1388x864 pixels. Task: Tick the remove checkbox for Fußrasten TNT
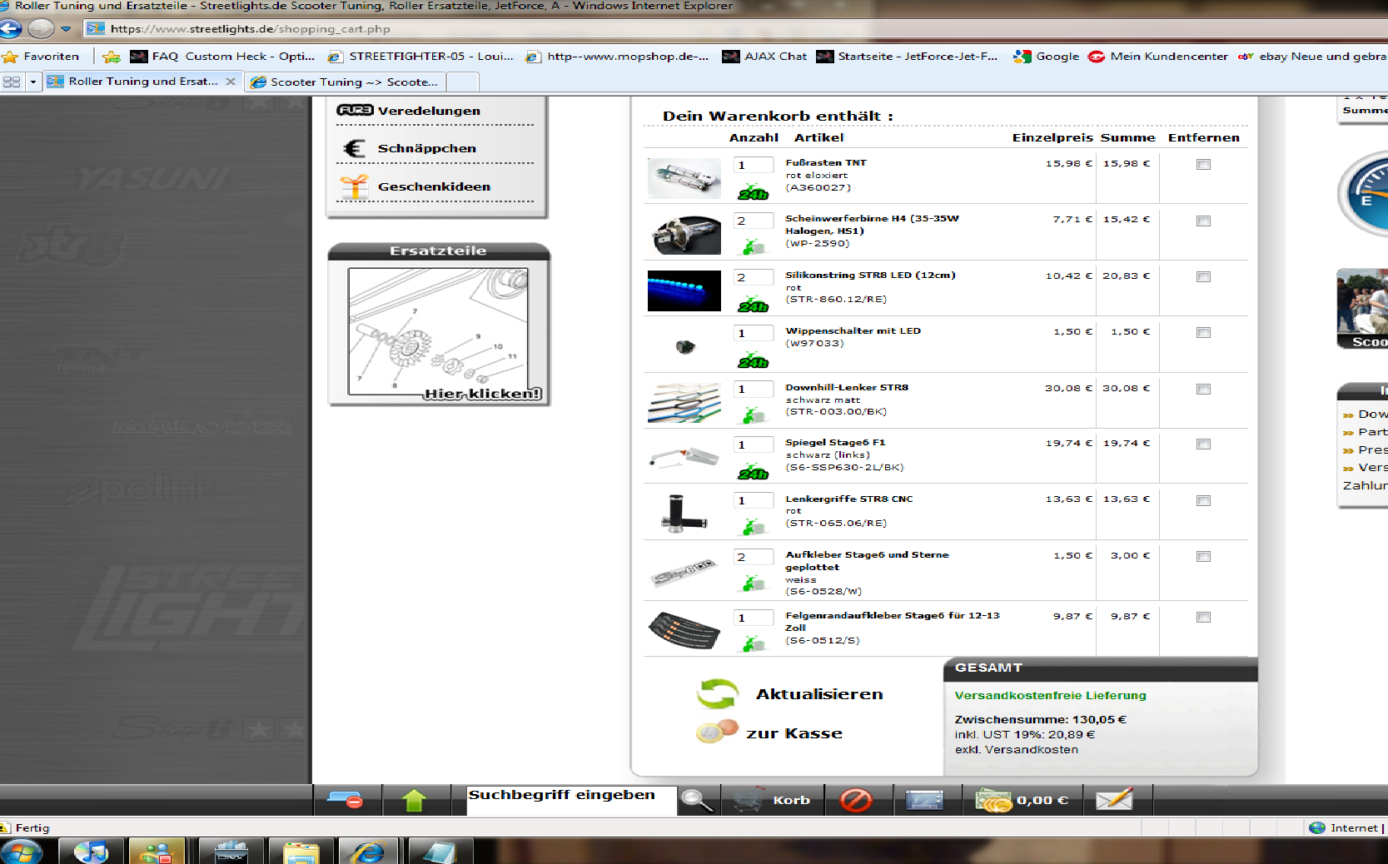[1203, 165]
